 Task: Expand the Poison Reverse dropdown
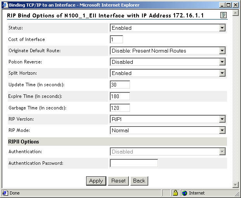coord(168,62)
